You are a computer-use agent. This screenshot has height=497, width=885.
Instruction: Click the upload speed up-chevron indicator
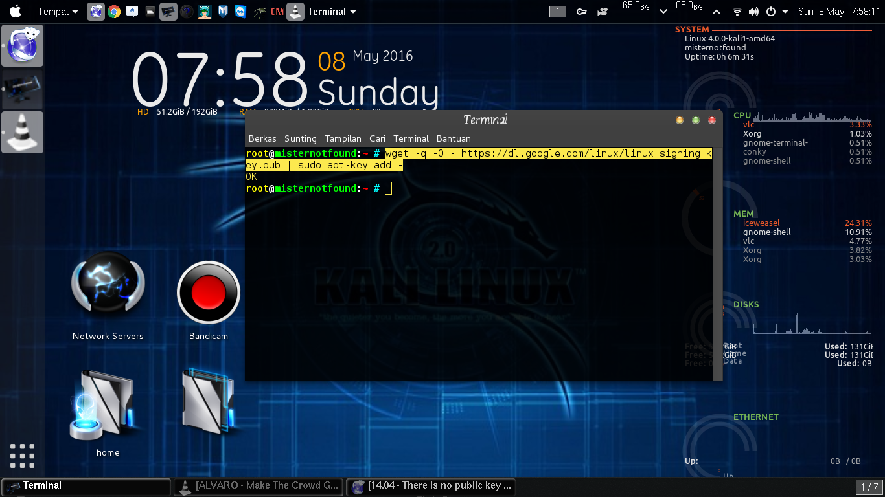[717, 12]
